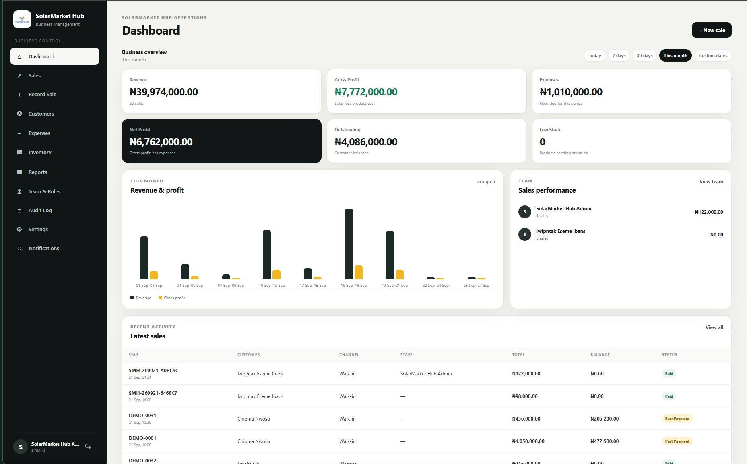Viewport: 747px width, 464px height.
Task: Click the Team & Roles person icon
Action: (x=19, y=191)
